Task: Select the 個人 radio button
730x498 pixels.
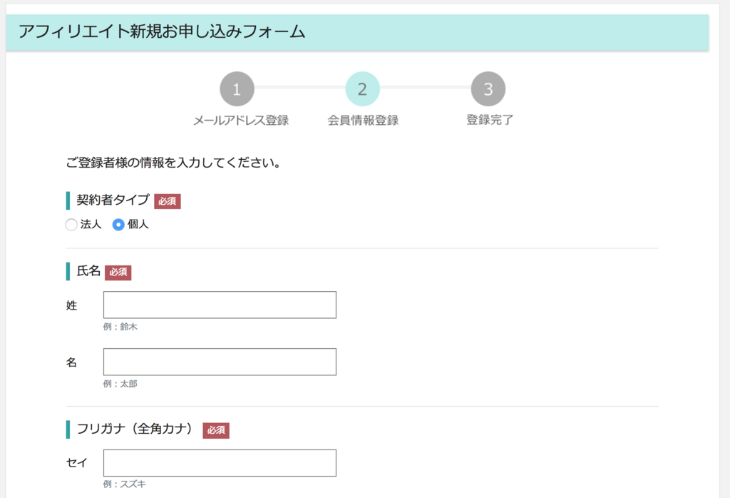Action: (x=118, y=225)
